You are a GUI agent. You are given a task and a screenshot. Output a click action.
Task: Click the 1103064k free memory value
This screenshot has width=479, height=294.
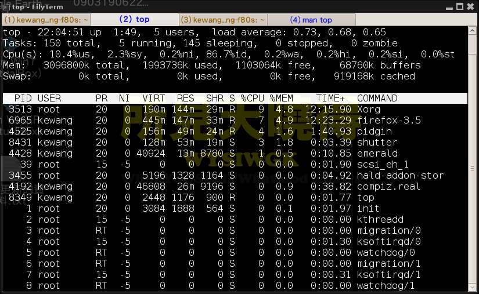[258, 66]
